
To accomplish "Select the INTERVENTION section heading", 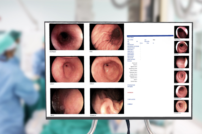I will pos(131,85).
